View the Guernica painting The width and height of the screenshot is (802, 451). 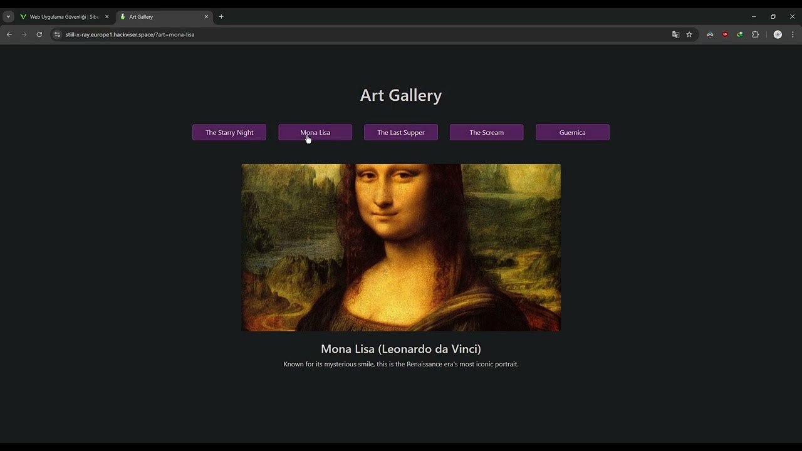tap(573, 132)
